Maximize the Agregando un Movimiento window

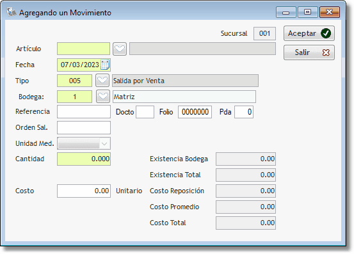[x=307, y=12]
